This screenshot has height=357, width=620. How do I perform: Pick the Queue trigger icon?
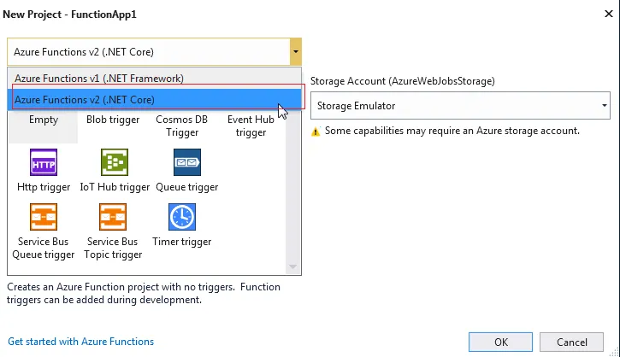pyautogui.click(x=187, y=162)
